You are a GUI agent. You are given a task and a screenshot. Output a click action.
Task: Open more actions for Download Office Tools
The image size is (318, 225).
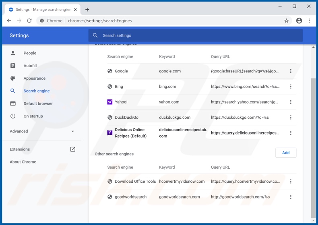(291, 182)
